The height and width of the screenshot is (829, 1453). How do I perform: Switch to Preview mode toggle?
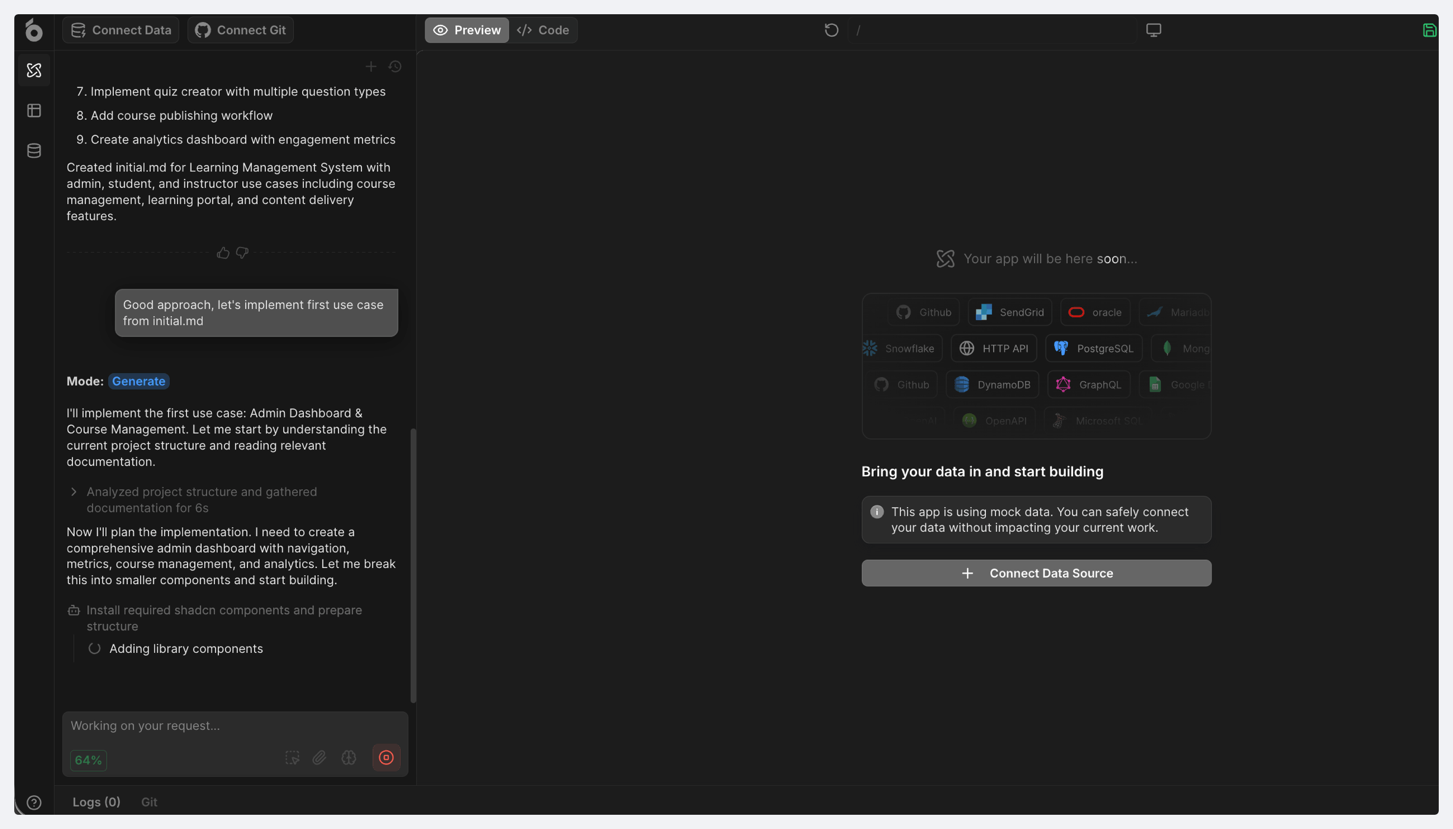click(x=467, y=30)
